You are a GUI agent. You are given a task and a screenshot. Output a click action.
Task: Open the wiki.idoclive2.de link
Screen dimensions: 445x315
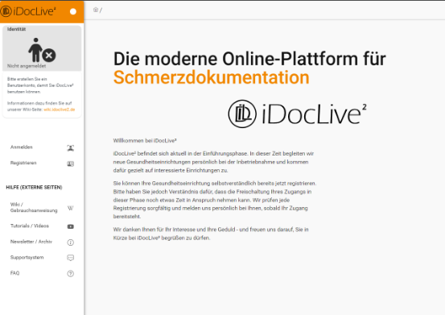(59, 110)
